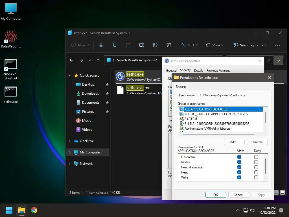Expand the OneDrive tree node
This screenshot has width=289, height=217.
pyautogui.click(x=70, y=141)
